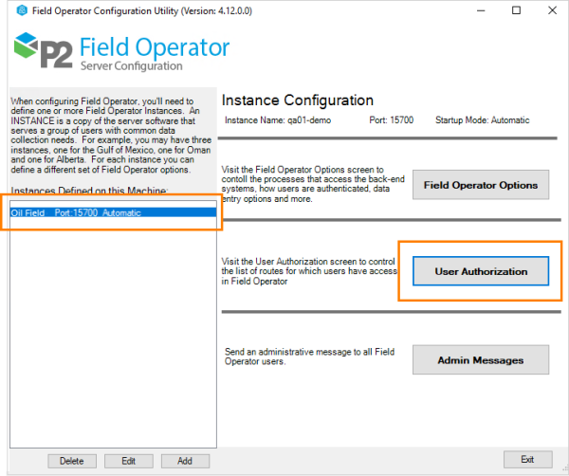Select the Oil Field instance entry
The width and height of the screenshot is (569, 476).
[x=76, y=212]
